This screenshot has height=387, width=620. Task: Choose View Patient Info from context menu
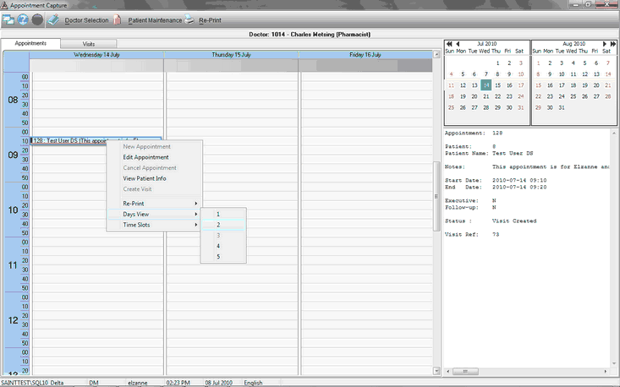tap(145, 178)
